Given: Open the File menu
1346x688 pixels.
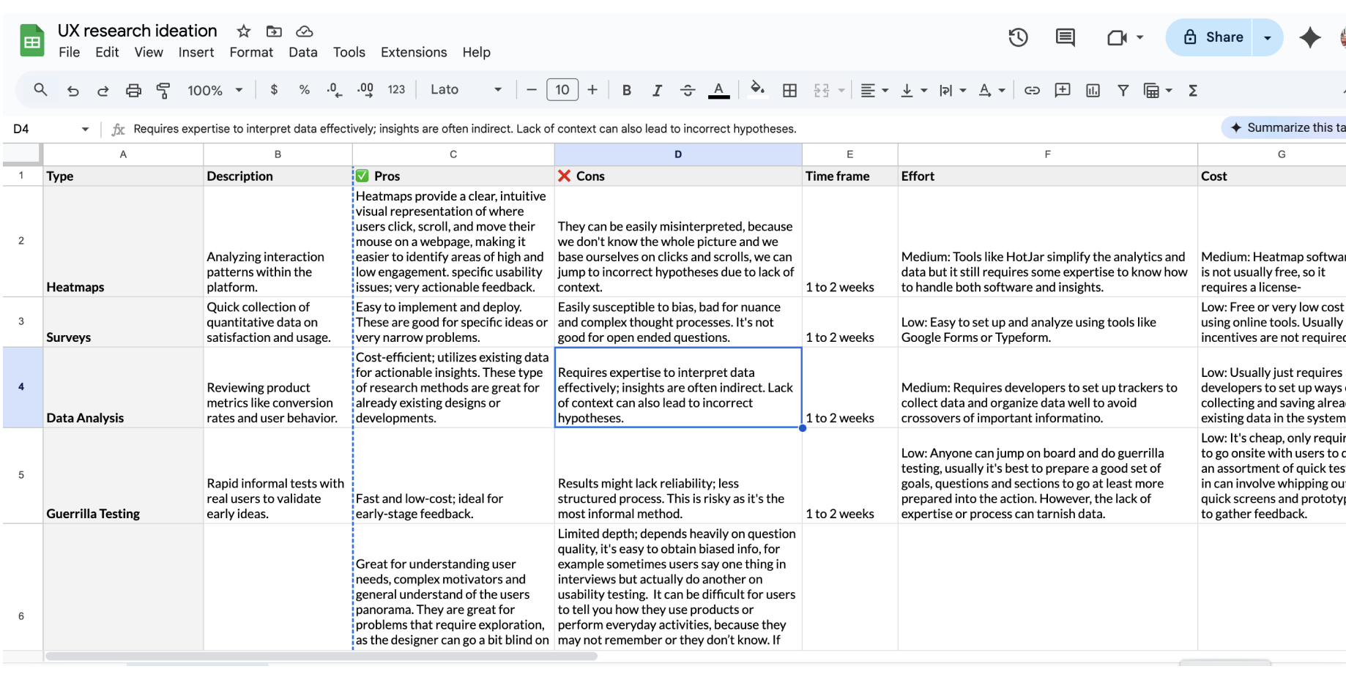Looking at the screenshot, I should click(69, 52).
